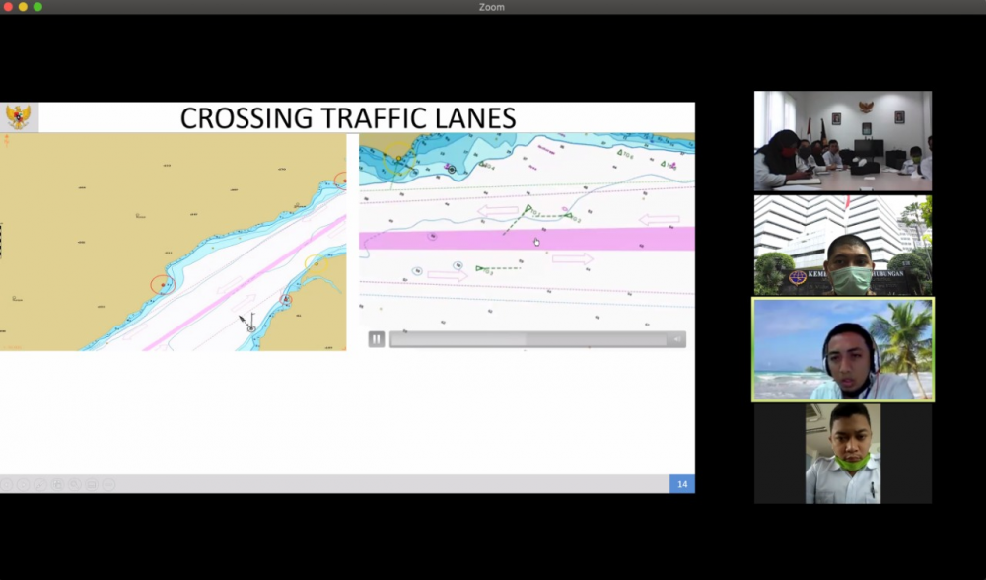Open the pen and laser pointer tools
Image resolution: width=986 pixels, height=580 pixels.
pos(40,485)
